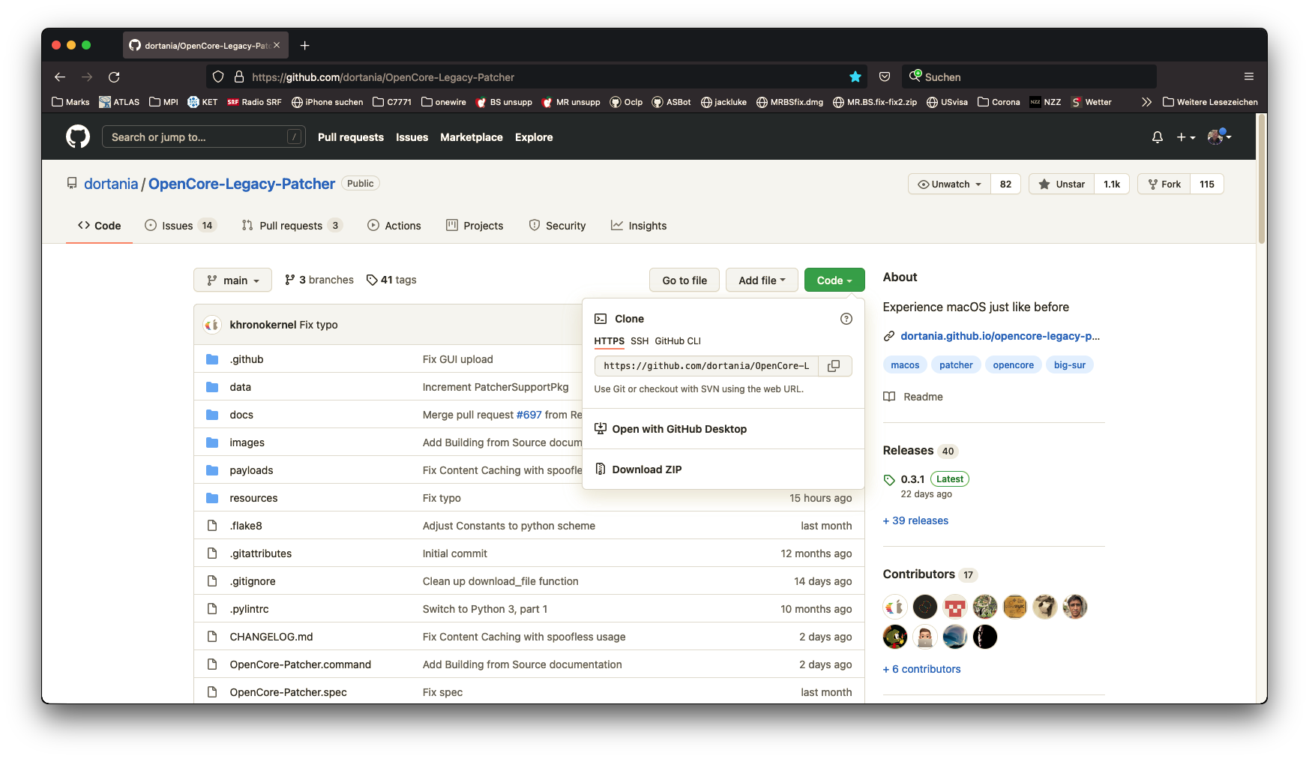The width and height of the screenshot is (1309, 759).
Task: Open the Add file dropdown
Action: (762, 280)
